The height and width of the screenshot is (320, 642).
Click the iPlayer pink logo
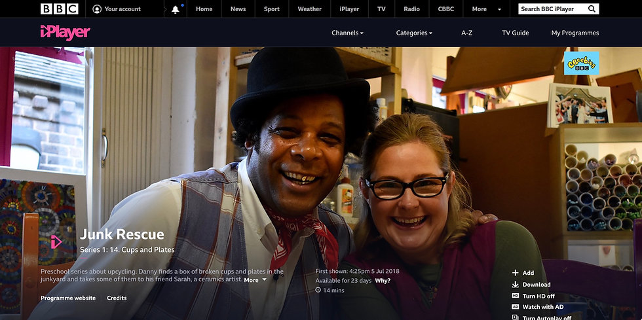(x=65, y=33)
